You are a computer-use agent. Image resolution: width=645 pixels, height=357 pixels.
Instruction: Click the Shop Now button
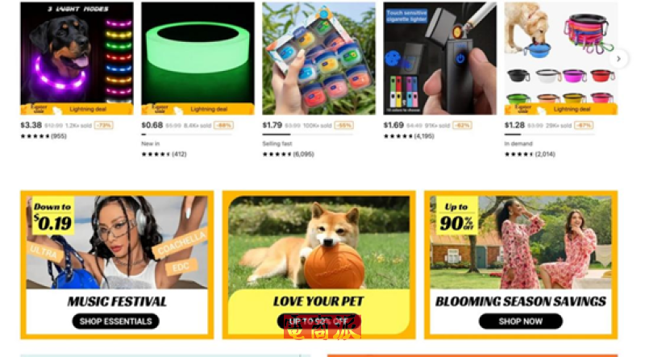pyautogui.click(x=520, y=322)
